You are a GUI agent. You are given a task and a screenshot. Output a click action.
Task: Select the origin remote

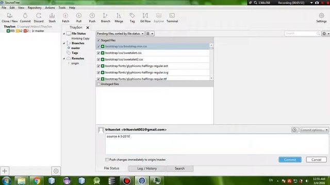[x=75, y=63]
